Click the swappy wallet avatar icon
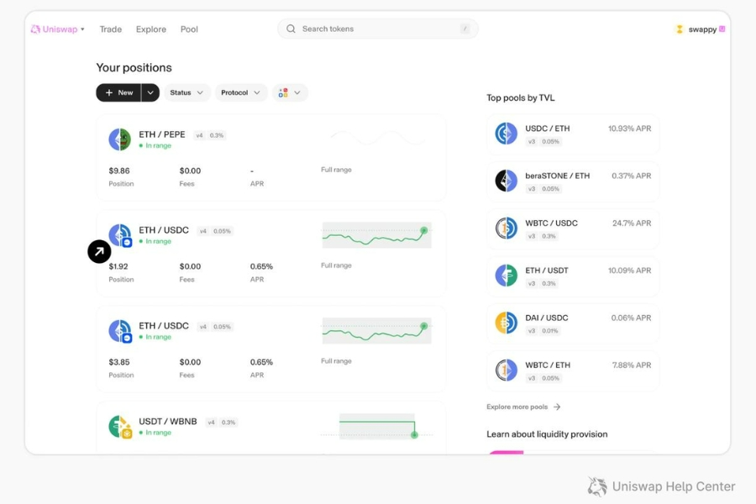Screen dimensions: 756x504 point(680,29)
